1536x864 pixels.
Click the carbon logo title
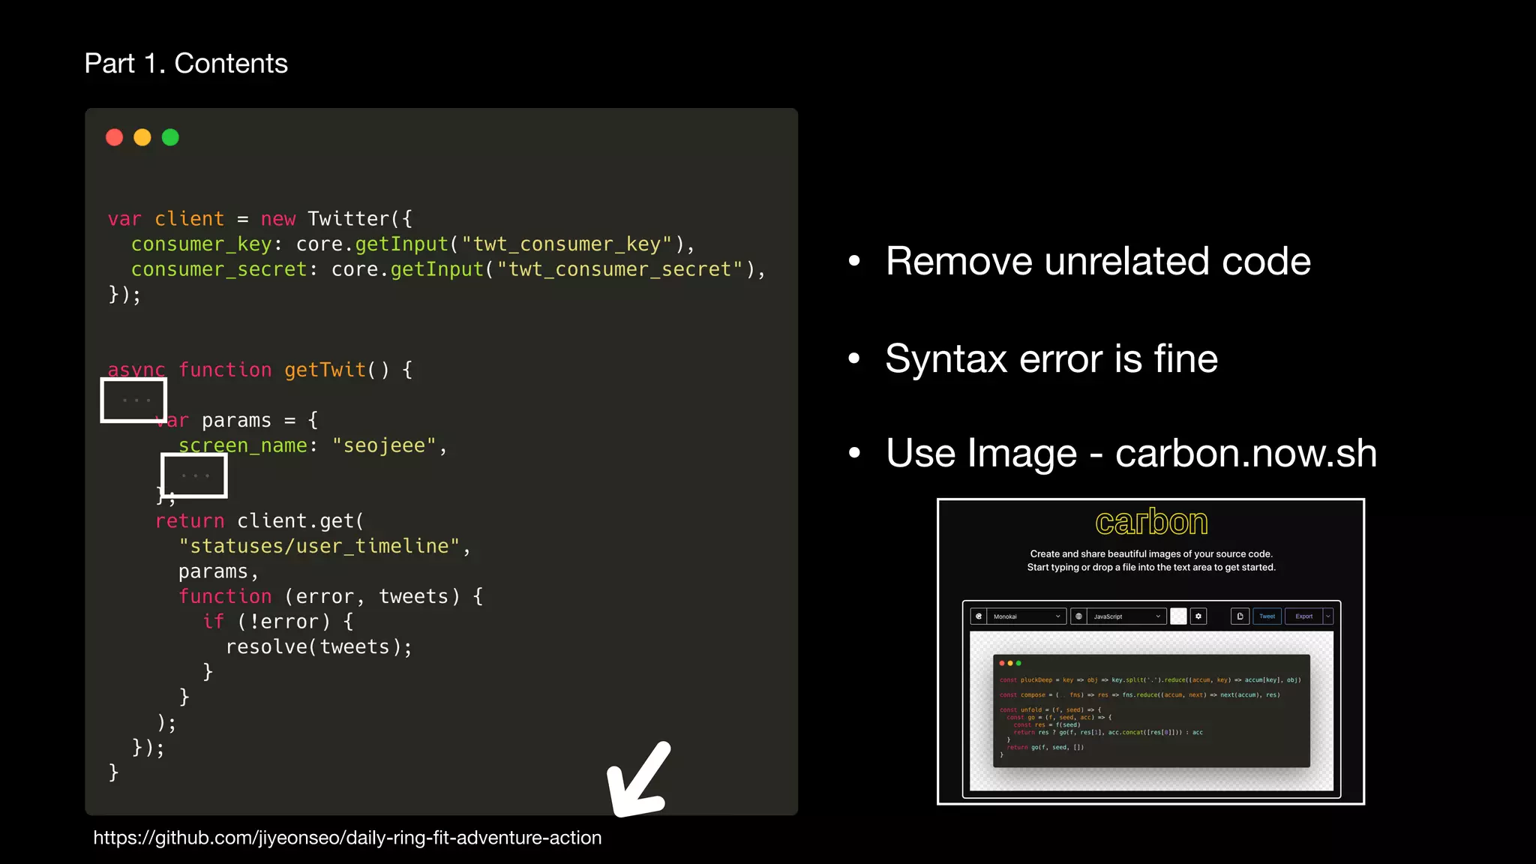[x=1151, y=522]
